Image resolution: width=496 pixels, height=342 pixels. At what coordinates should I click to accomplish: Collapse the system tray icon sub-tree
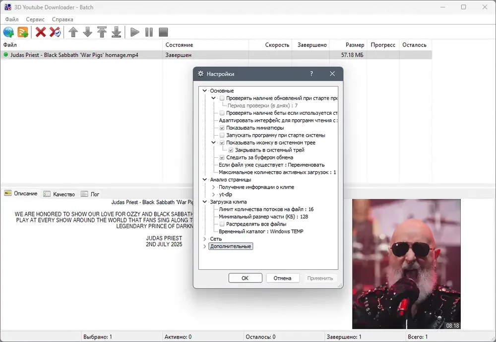(213, 143)
